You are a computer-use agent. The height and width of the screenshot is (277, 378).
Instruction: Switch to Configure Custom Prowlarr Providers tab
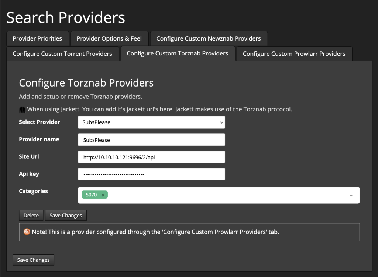[x=294, y=54]
